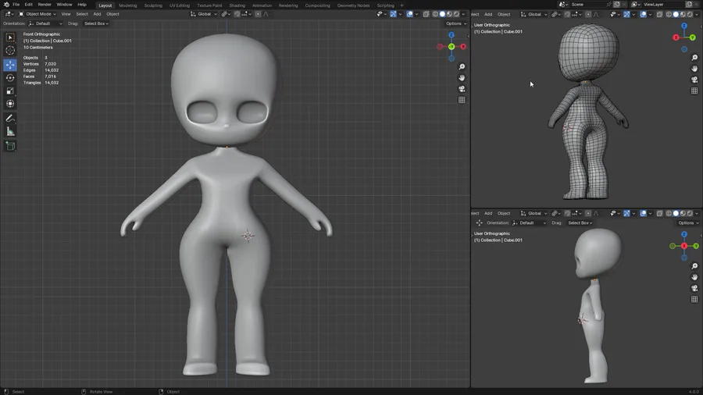The height and width of the screenshot is (395, 703).
Task: Toggle camera view in top-right viewport
Action: [x=694, y=80]
